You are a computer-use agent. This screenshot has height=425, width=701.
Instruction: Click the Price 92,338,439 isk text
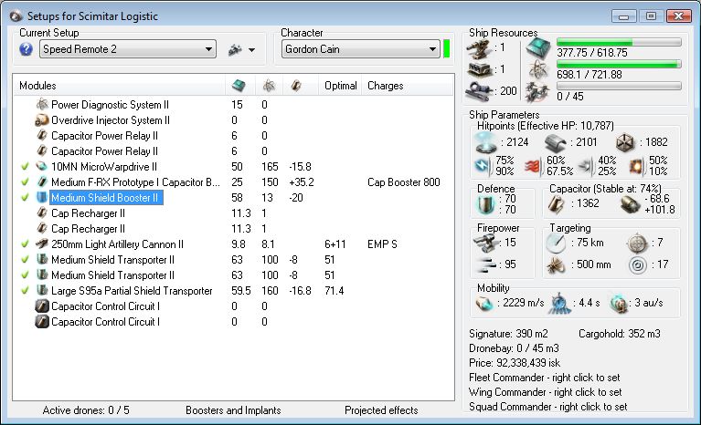[x=515, y=363]
